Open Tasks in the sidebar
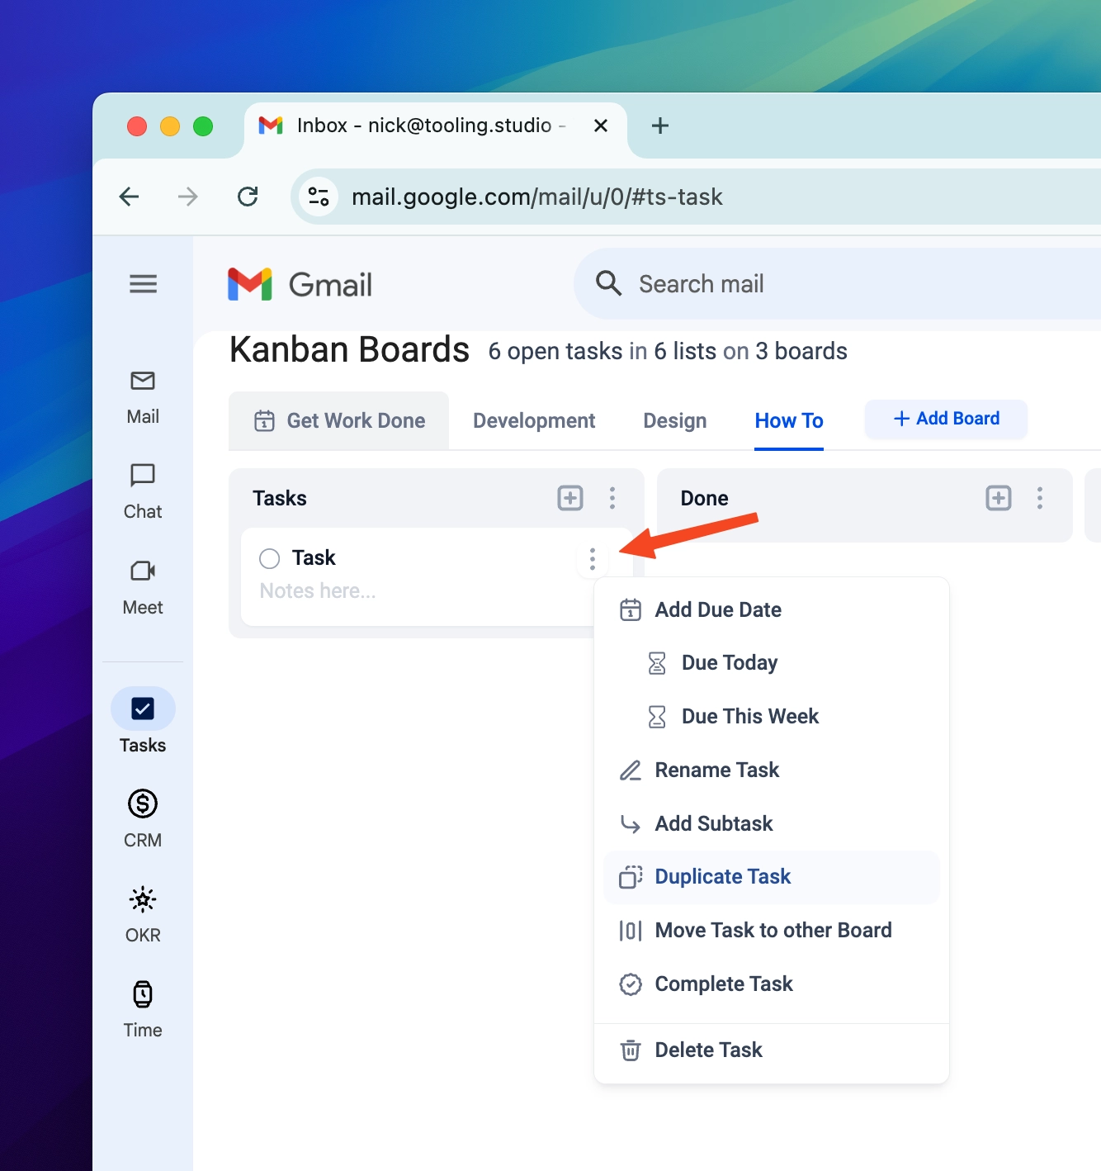 tap(143, 721)
